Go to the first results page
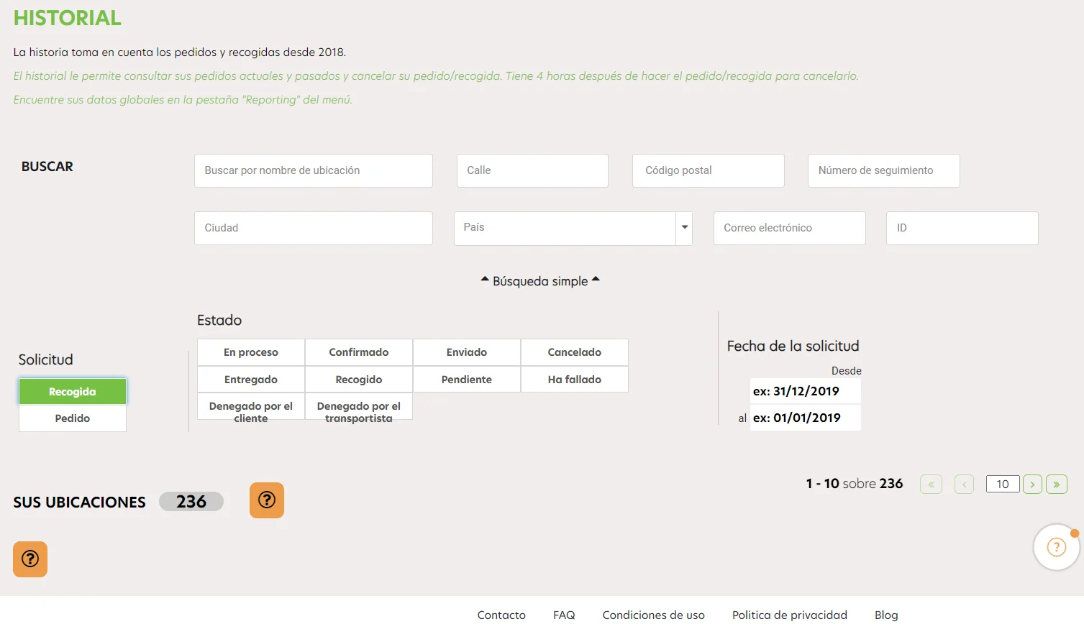1084x624 pixels. [931, 485]
